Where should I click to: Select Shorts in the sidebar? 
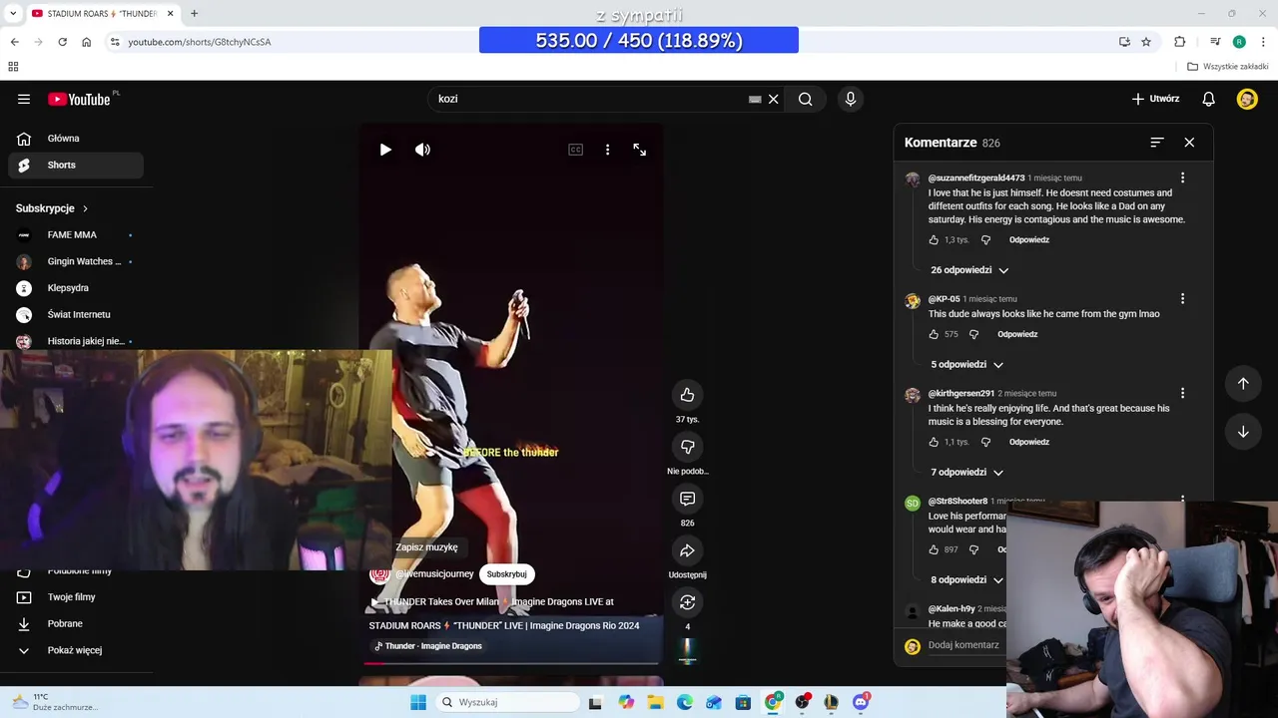[76, 166]
